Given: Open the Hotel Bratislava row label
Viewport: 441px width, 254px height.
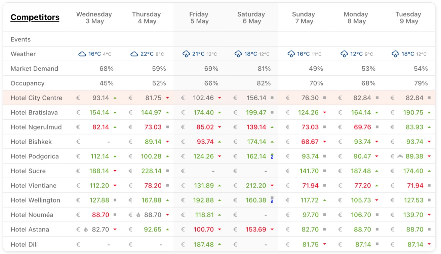Looking at the screenshot, I should (34, 112).
